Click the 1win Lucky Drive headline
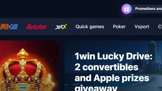 coord(113,56)
